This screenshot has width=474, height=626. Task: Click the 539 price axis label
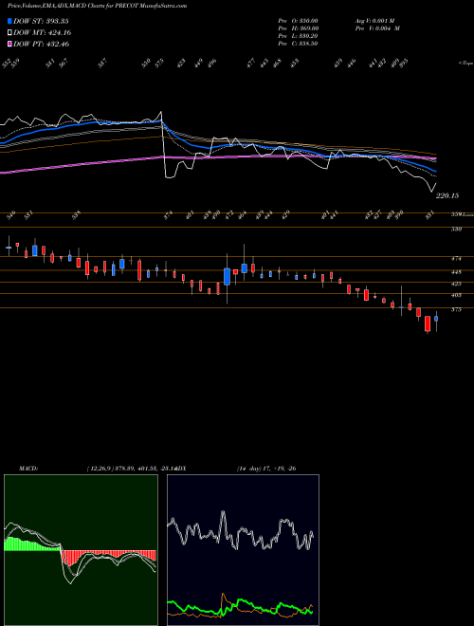(456, 230)
